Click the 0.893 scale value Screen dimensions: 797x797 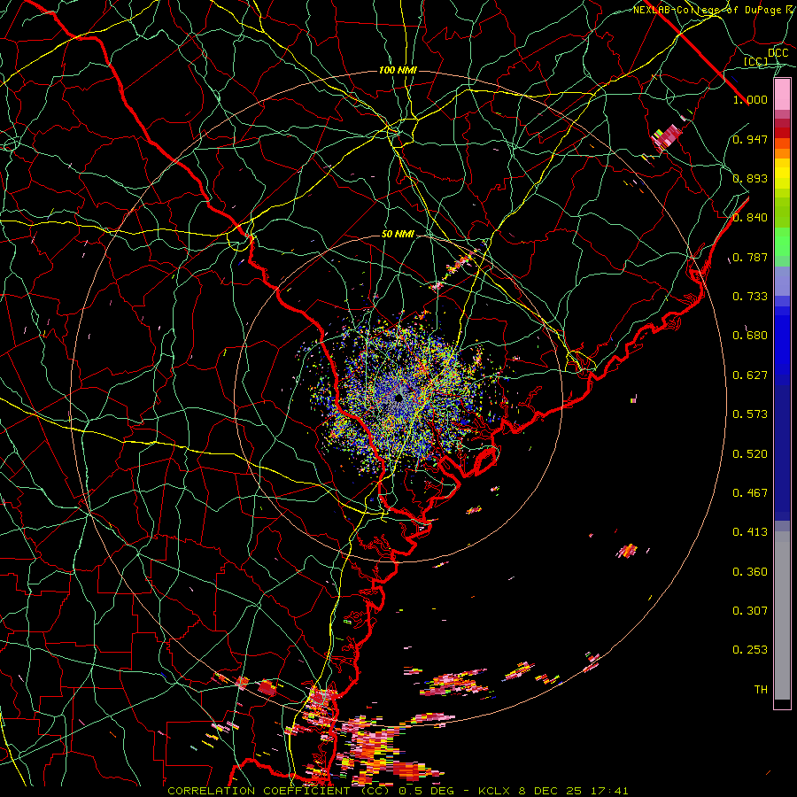tap(750, 178)
